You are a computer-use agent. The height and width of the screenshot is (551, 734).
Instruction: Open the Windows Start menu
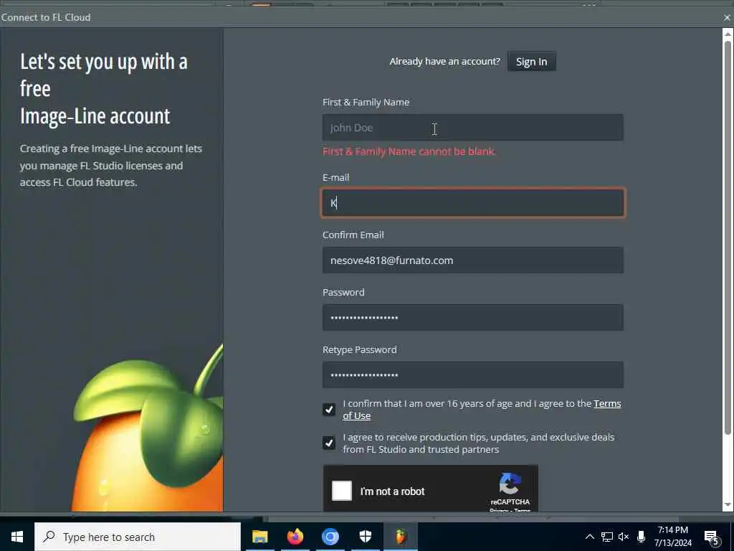(17, 537)
